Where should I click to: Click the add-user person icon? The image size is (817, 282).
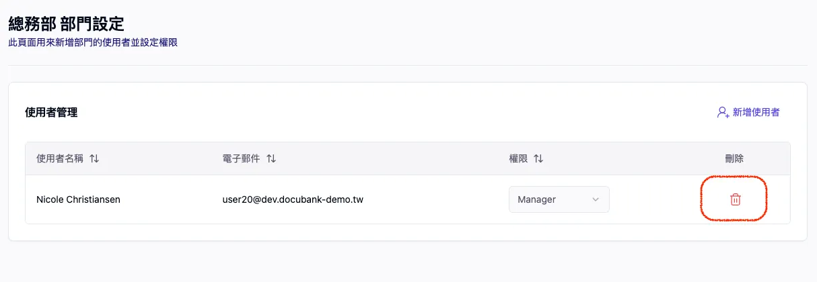[723, 112]
